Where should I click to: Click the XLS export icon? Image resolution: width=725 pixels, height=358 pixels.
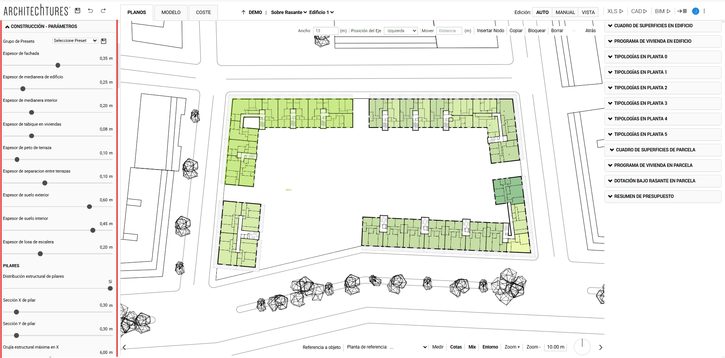pyautogui.click(x=615, y=11)
